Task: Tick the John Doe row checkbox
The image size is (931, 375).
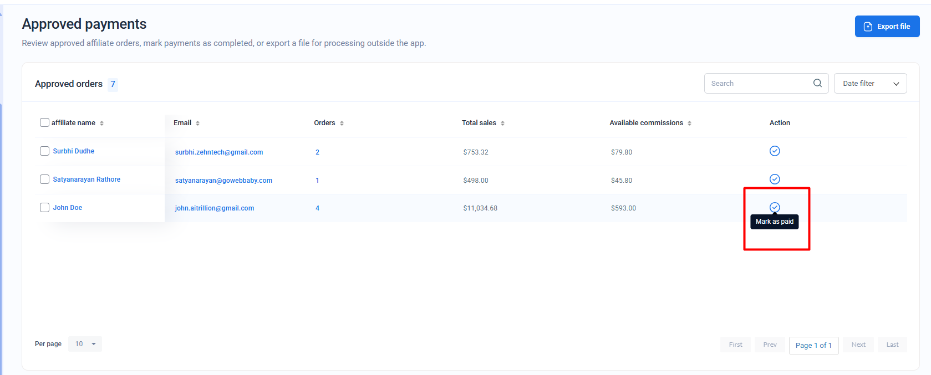Action: click(44, 208)
